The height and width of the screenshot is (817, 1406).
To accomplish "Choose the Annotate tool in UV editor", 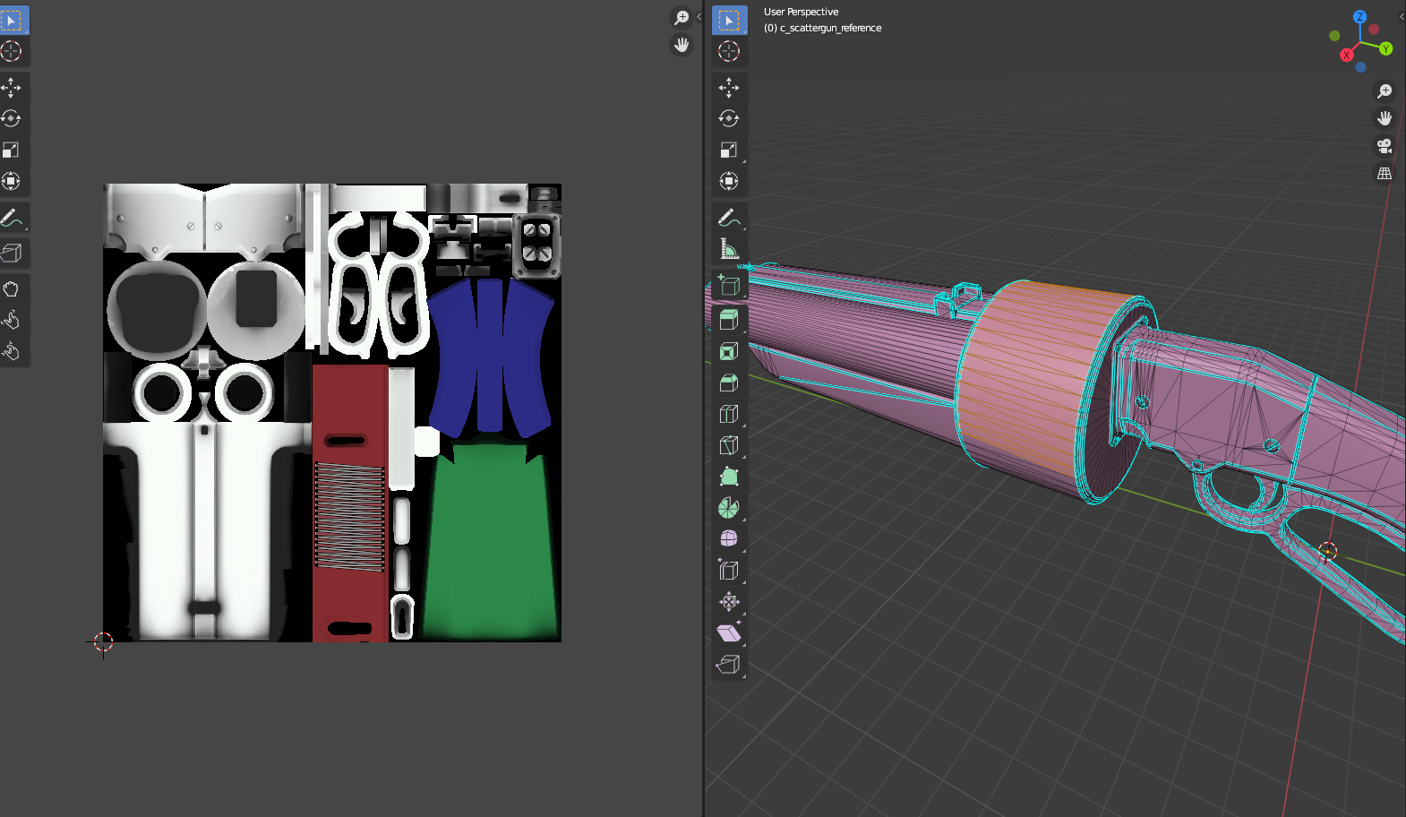I will (13, 218).
